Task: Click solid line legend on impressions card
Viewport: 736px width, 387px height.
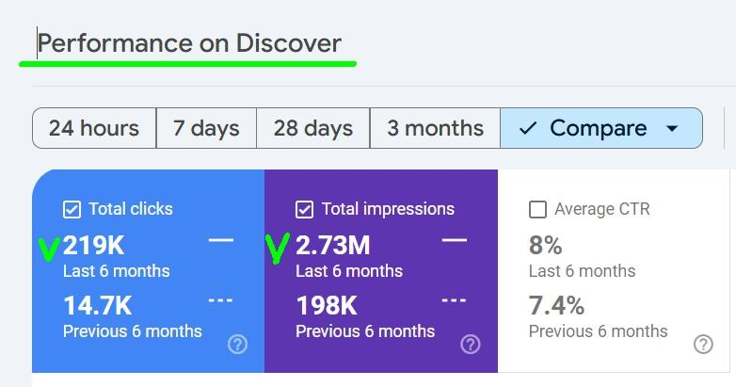Action: pos(455,240)
